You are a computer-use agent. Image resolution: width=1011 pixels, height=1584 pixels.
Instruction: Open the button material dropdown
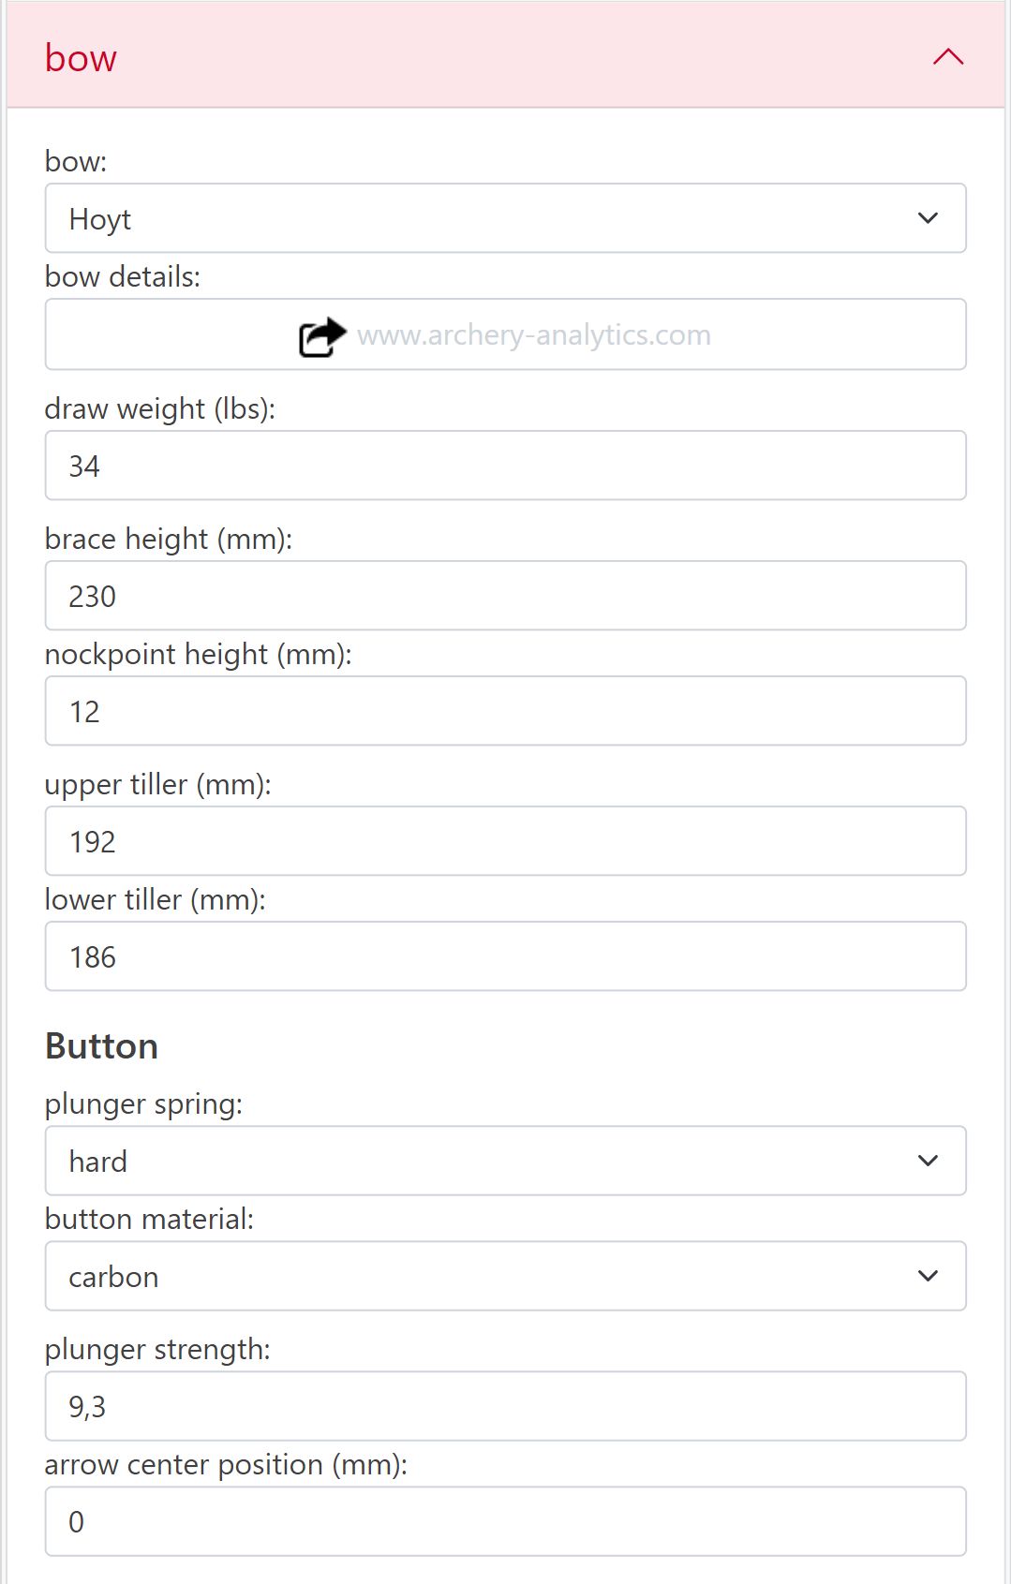505,1277
